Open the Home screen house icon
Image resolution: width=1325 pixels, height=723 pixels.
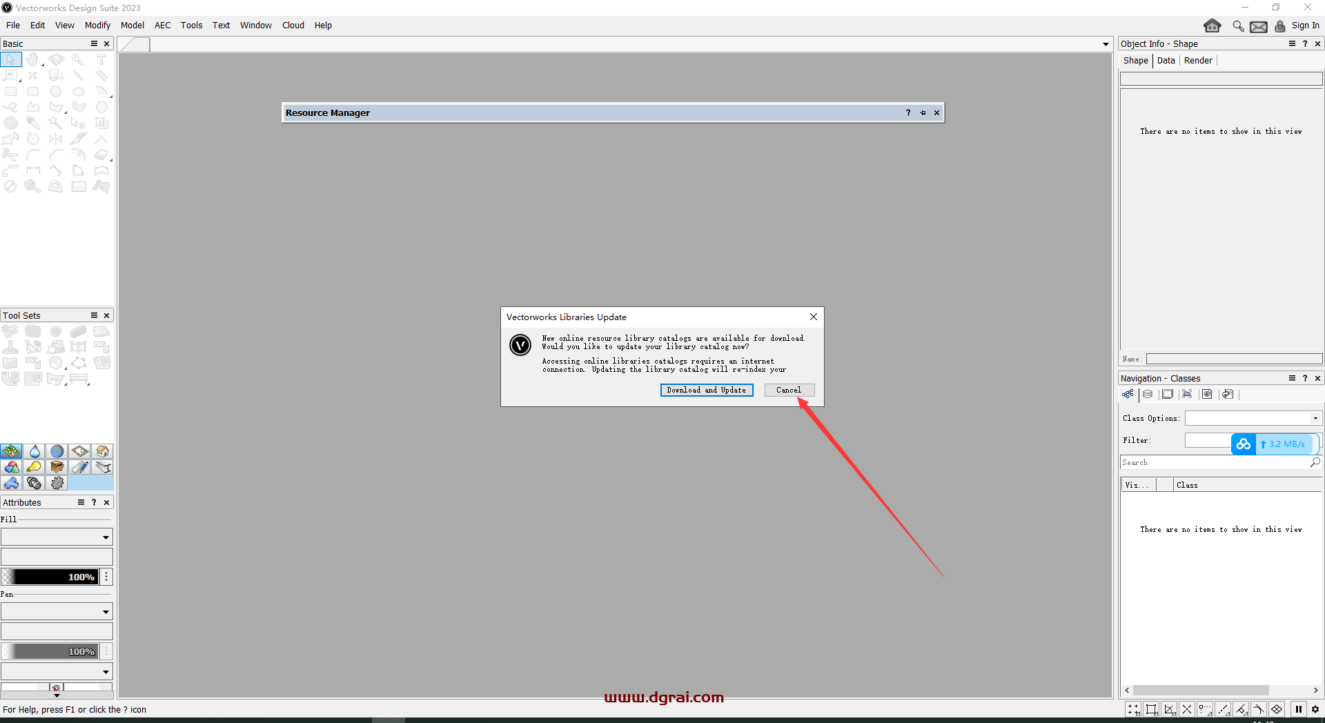pyautogui.click(x=1213, y=26)
